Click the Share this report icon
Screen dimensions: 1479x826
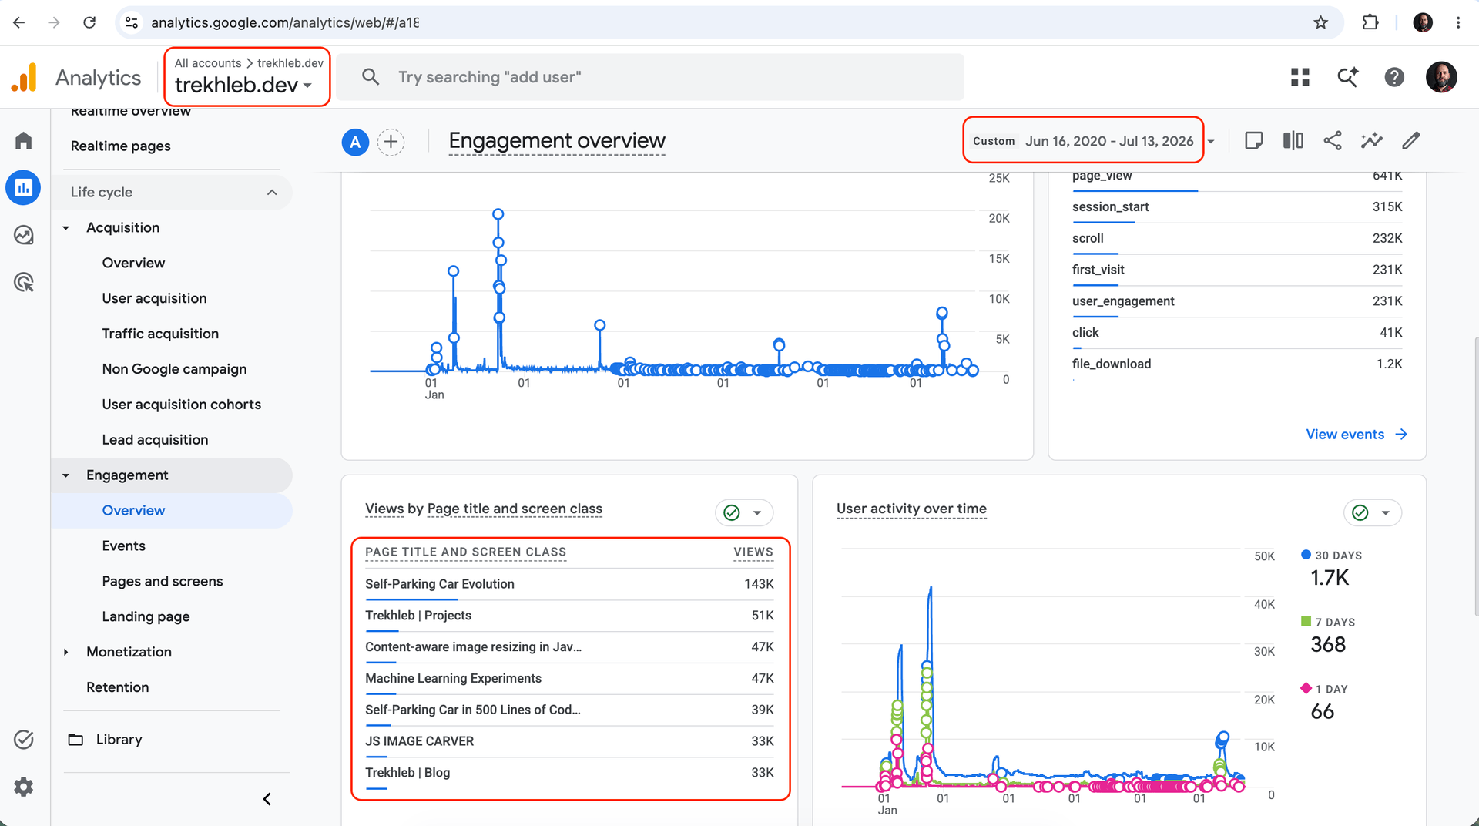click(1333, 141)
